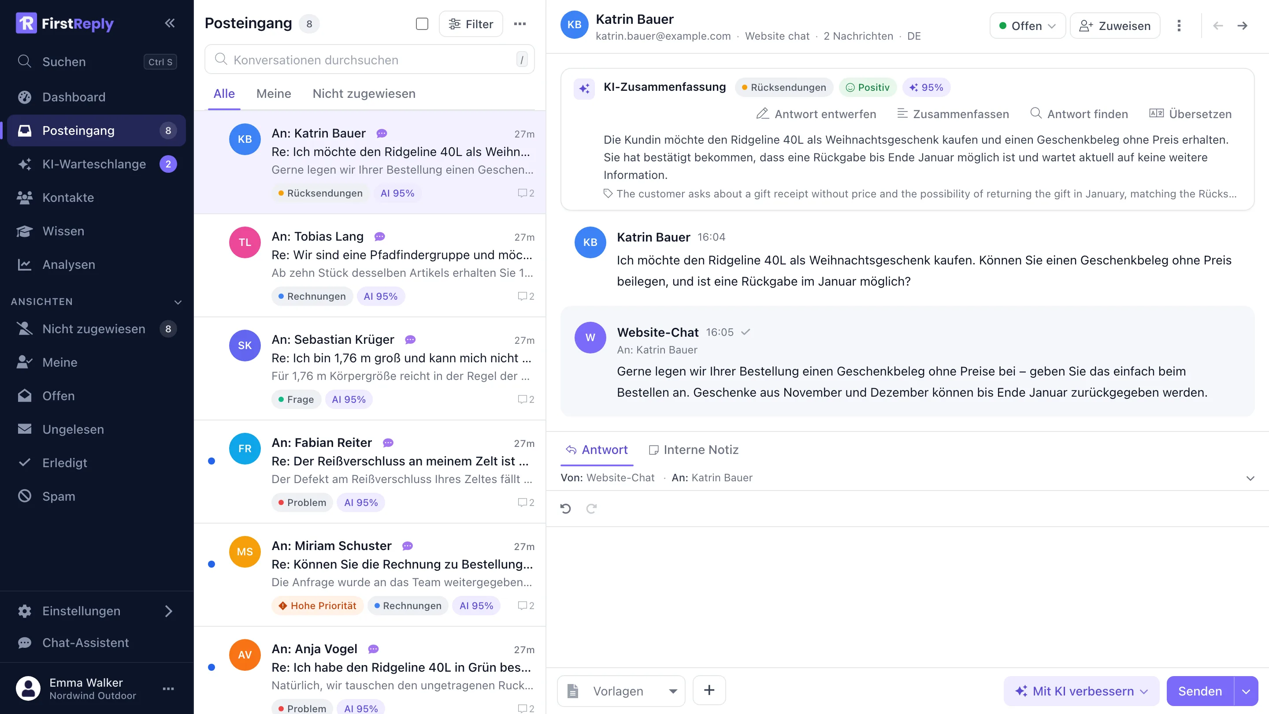Open the Dashboard from sidebar

[x=96, y=97]
